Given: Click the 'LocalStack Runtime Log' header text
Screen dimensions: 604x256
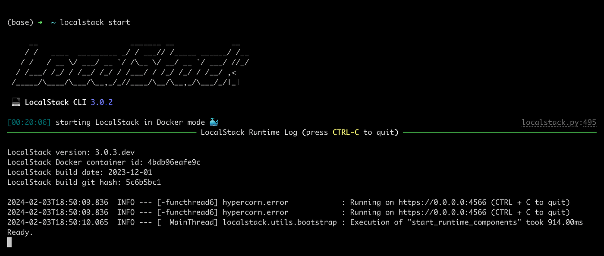Looking at the screenshot, I should 249,132.
